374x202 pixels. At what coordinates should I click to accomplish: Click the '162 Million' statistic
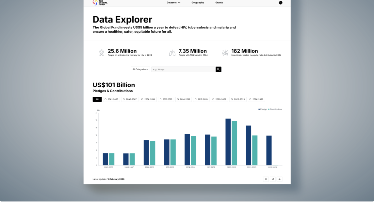click(244, 51)
